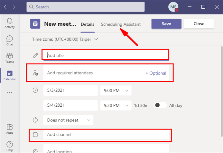Image resolution: width=223 pixels, height=153 pixels.
Task: Open the 9:30 PM end time dropdown
Action: 116,105
